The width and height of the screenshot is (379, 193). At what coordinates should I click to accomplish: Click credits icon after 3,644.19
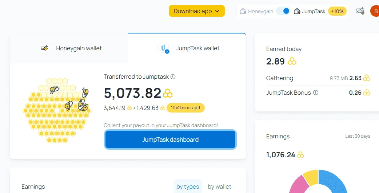[129, 108]
